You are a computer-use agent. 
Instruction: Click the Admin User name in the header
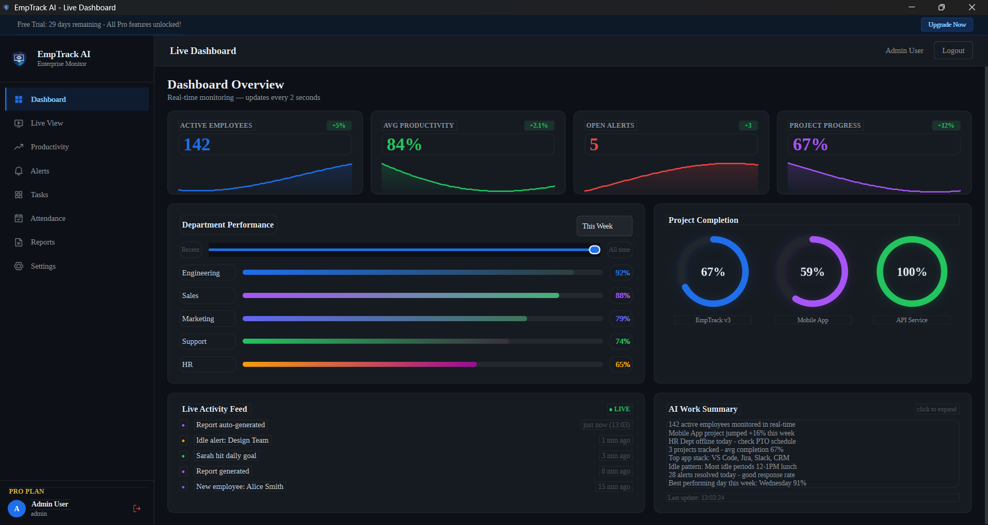click(x=904, y=50)
